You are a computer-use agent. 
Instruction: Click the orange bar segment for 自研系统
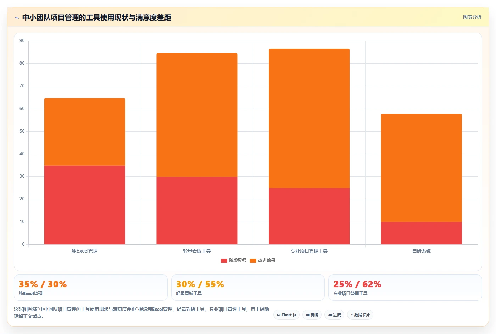421,168
